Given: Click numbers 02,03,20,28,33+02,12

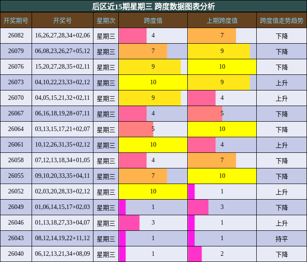Looking at the screenshot, I should (x=62, y=192).
